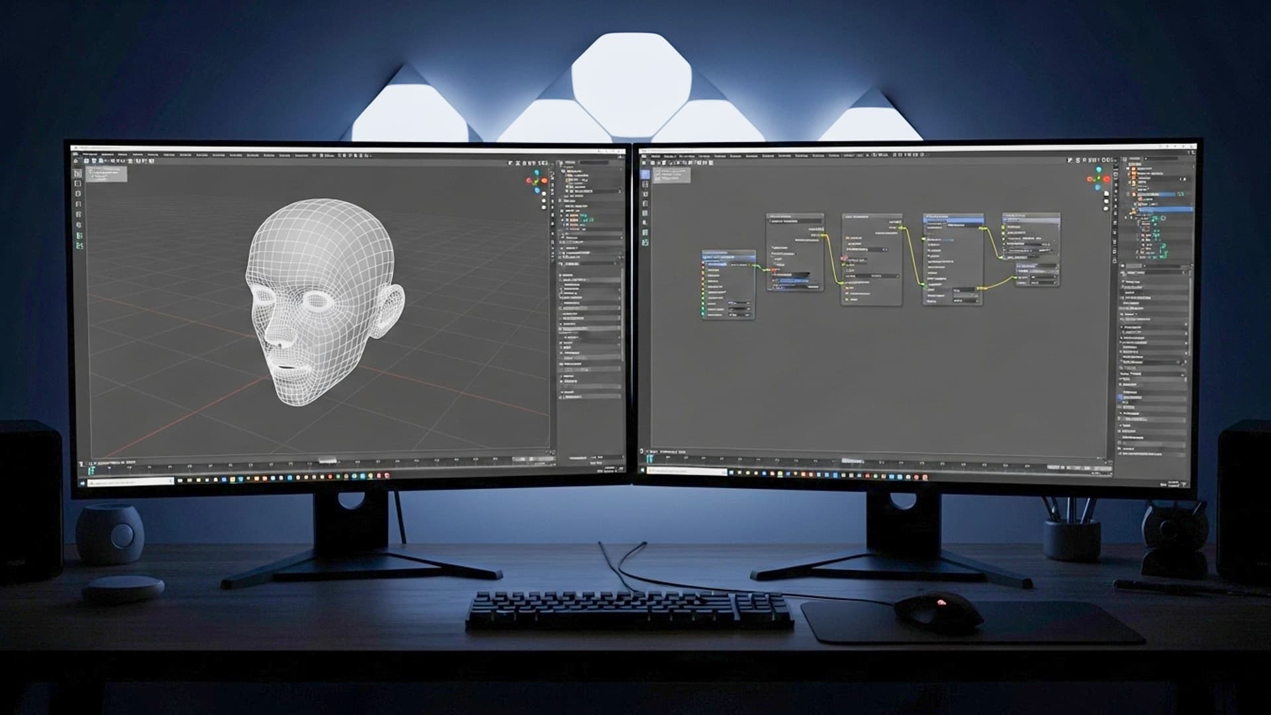Screen dimensions: 1271x715
Task: Open the Windows Start button on the left monitor
Action: tap(82, 483)
